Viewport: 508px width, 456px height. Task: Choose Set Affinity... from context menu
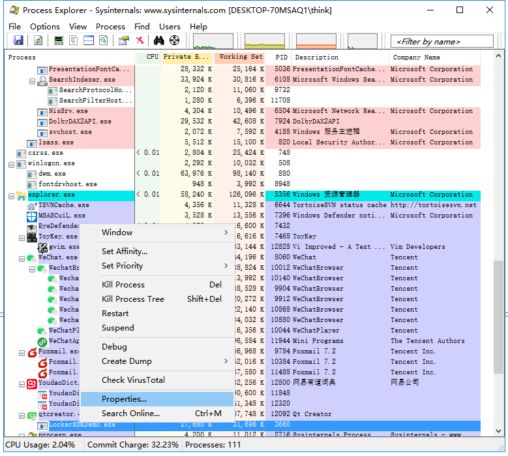click(157, 252)
